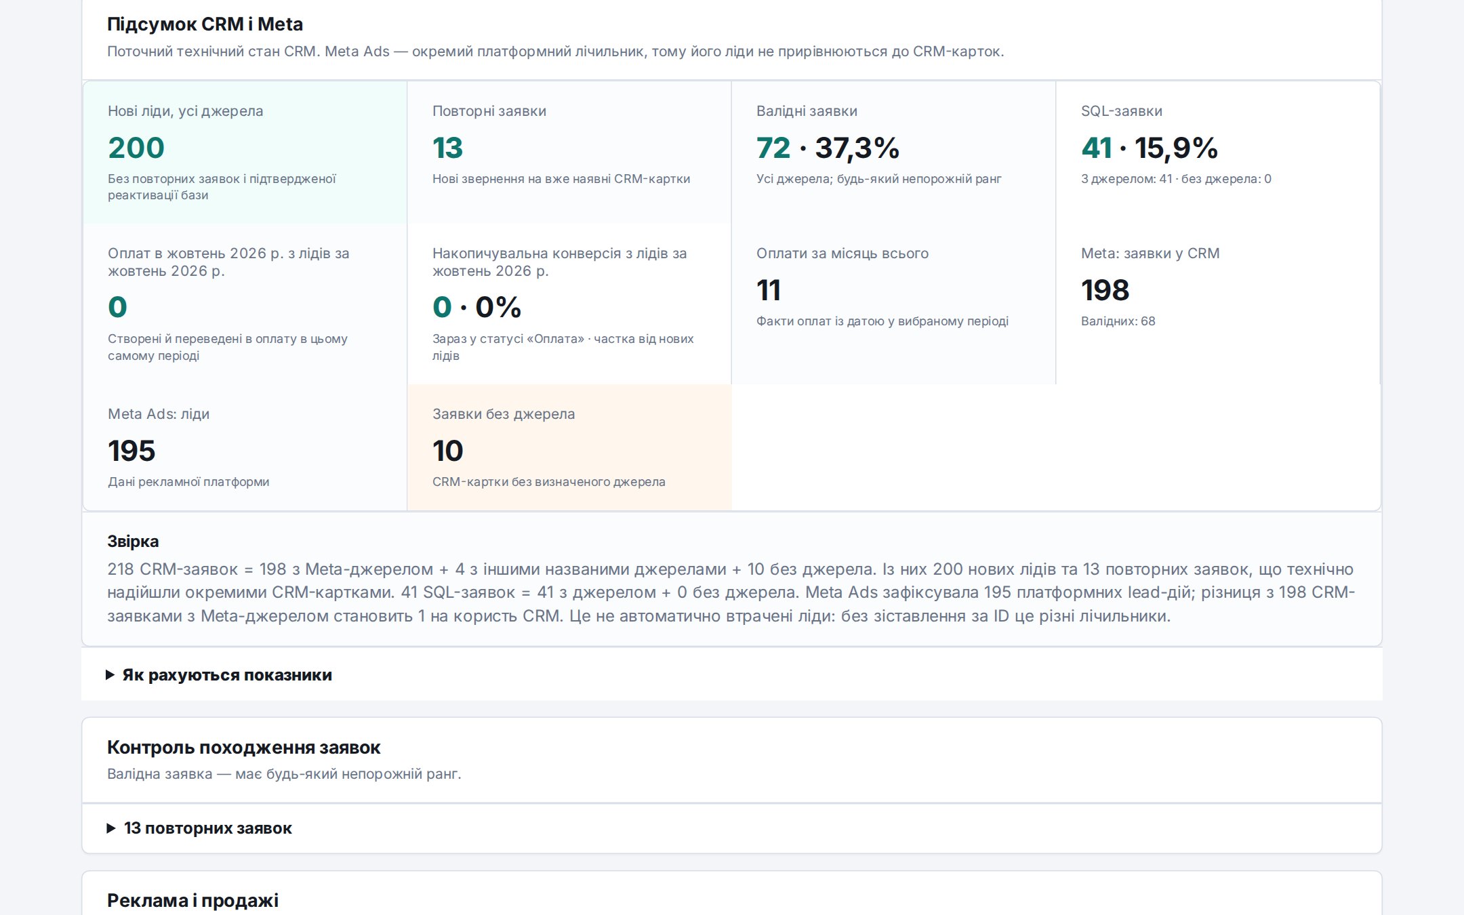
Task: Click the 'Реклама і продажі' heading
Action: point(192,901)
